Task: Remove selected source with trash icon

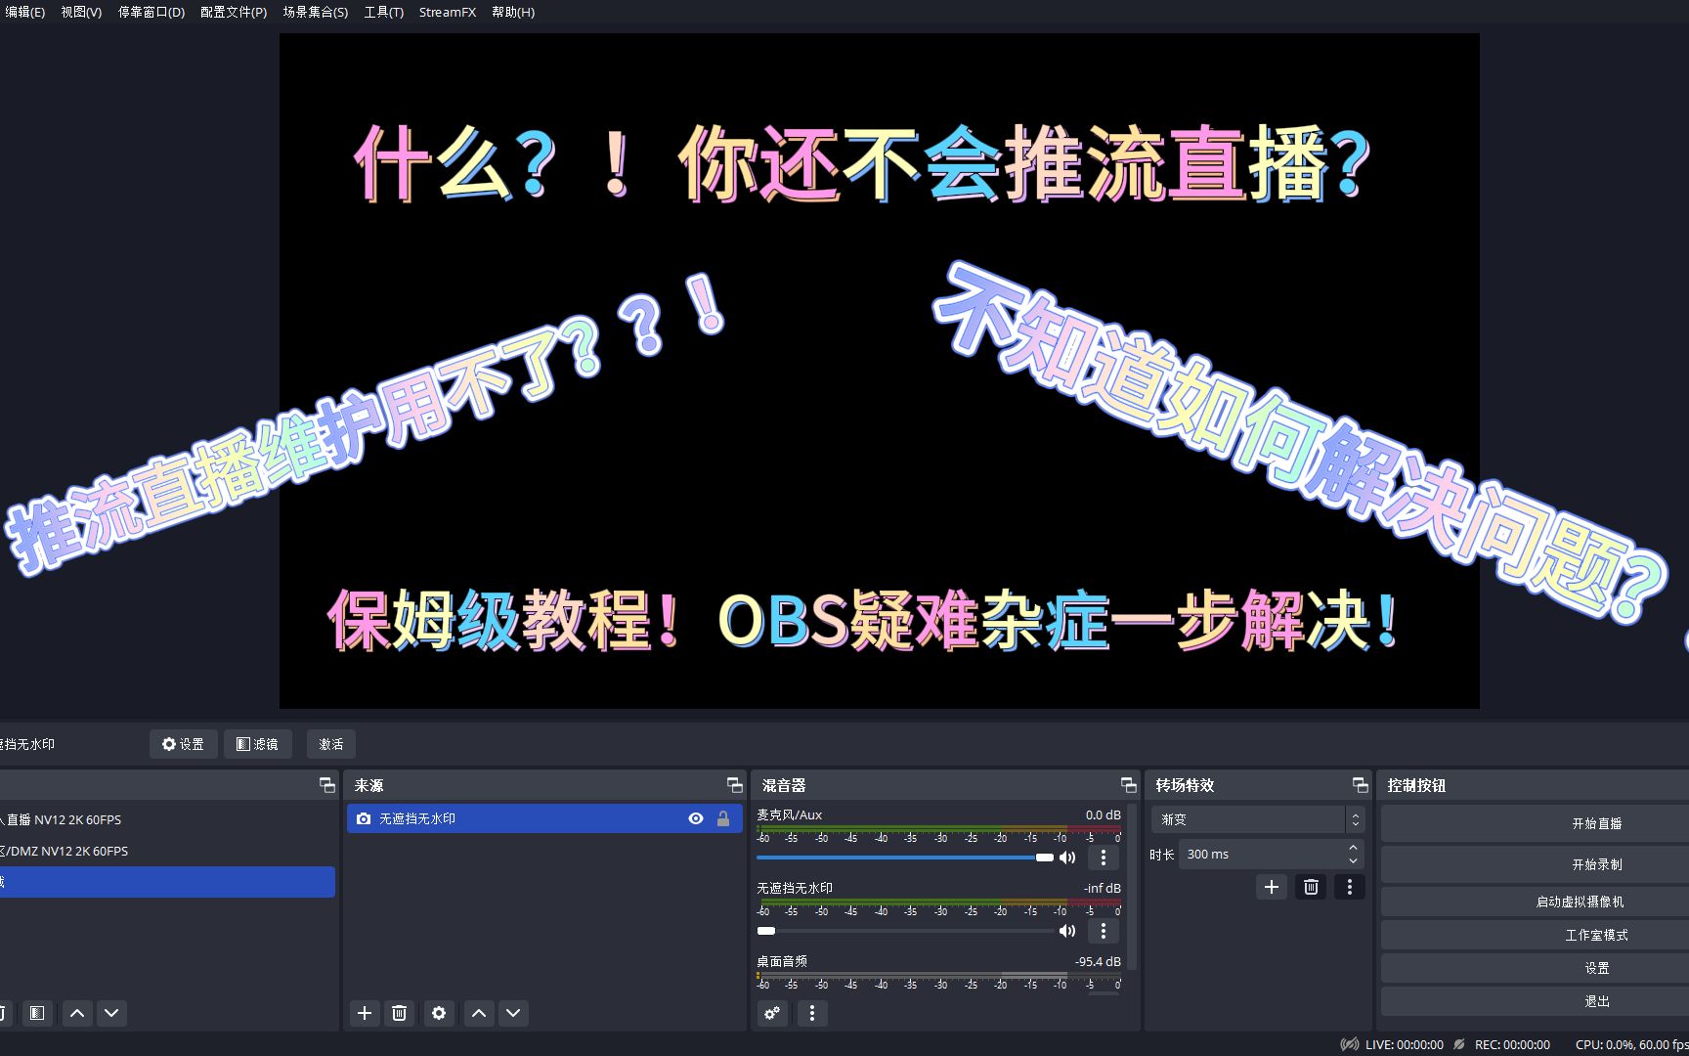Action: pos(399,1013)
